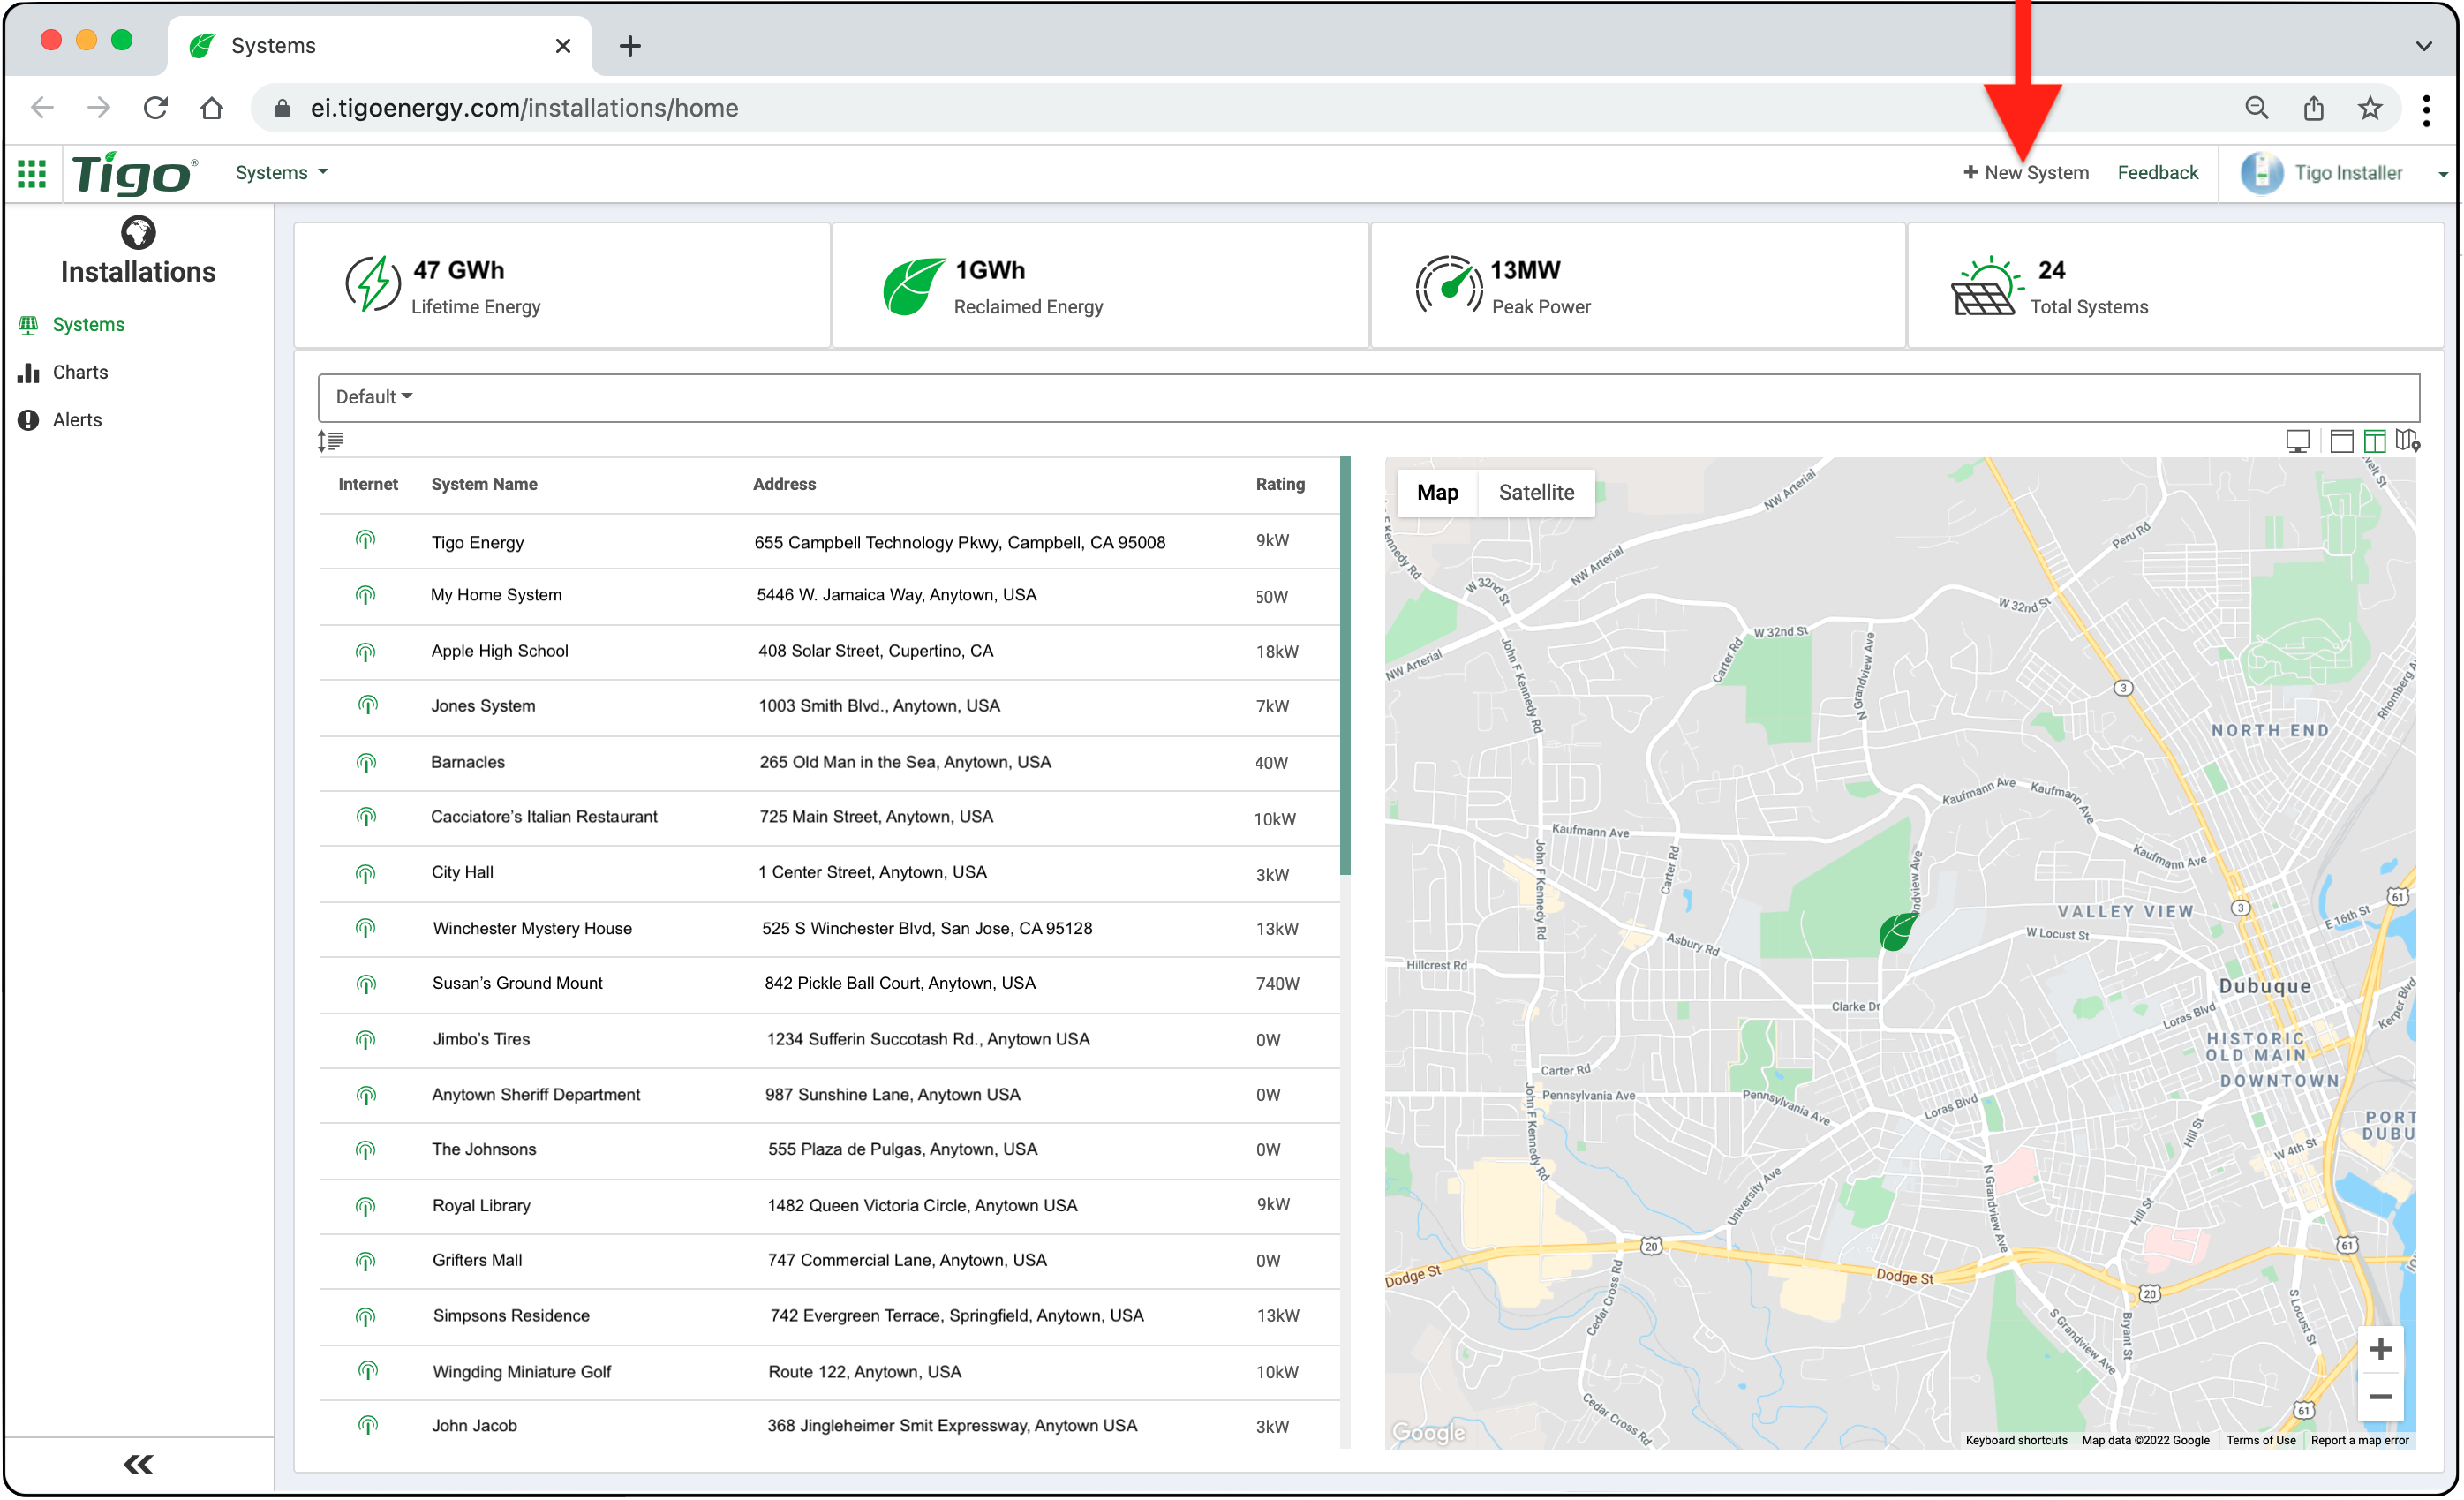Screen dimensions: 2464x1500
Task: Click Report a map error link
Action: pyautogui.click(x=2359, y=1440)
